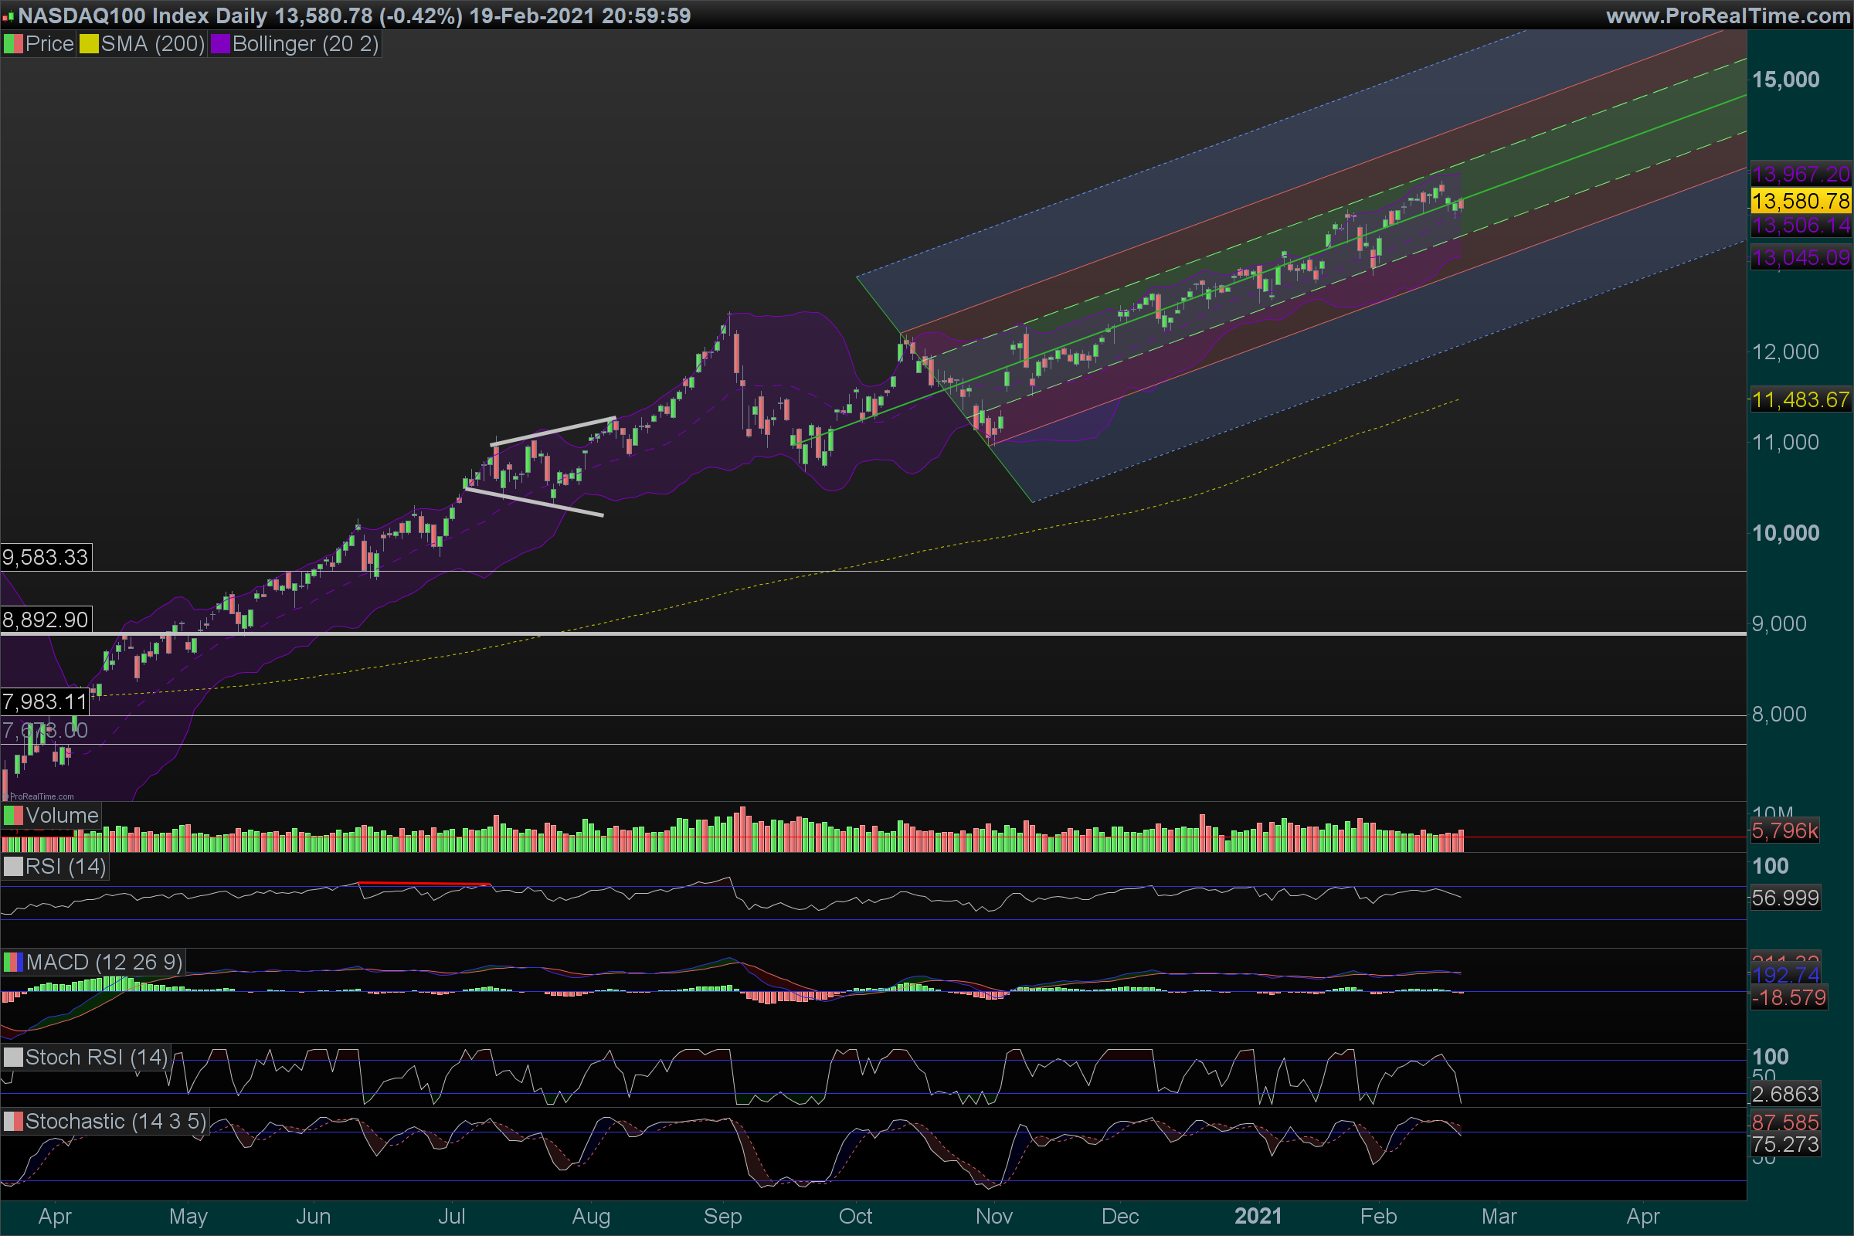Open the www.ProRealTime.com link
Viewport: 1854px width, 1236px height.
point(1727,15)
